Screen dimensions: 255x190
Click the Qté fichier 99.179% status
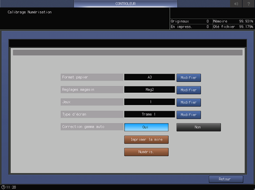tap(233, 27)
